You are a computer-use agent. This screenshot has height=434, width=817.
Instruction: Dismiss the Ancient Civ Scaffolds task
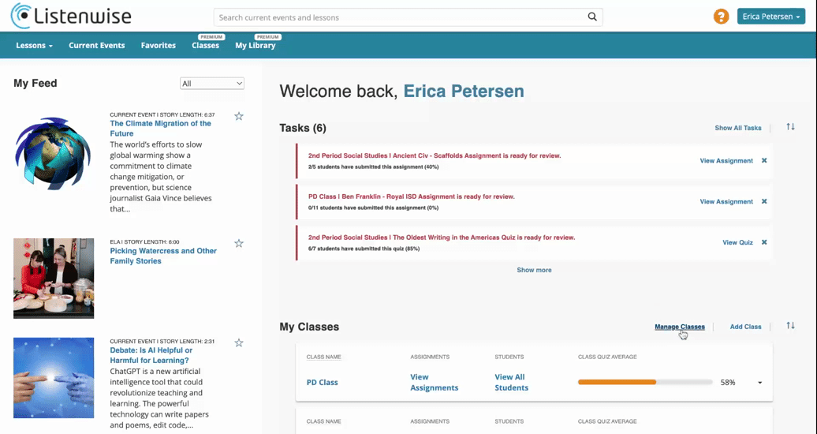764,161
